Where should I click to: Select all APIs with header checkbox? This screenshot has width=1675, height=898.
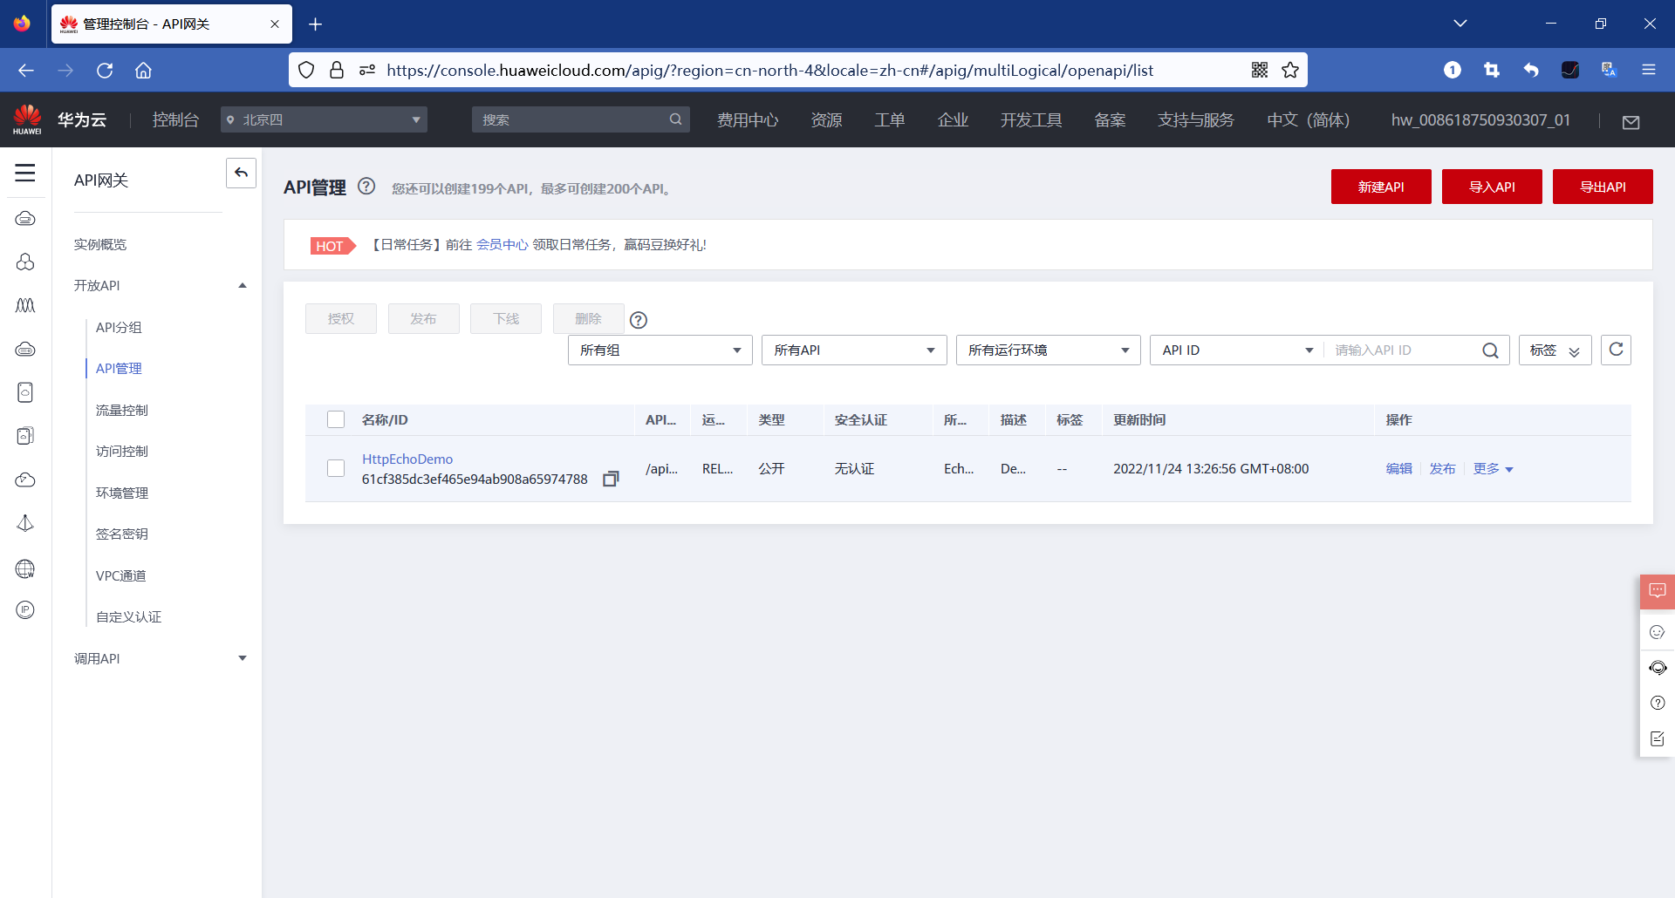pos(336,419)
